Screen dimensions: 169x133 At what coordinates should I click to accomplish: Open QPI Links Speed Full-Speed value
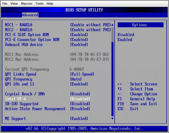pos(82,74)
